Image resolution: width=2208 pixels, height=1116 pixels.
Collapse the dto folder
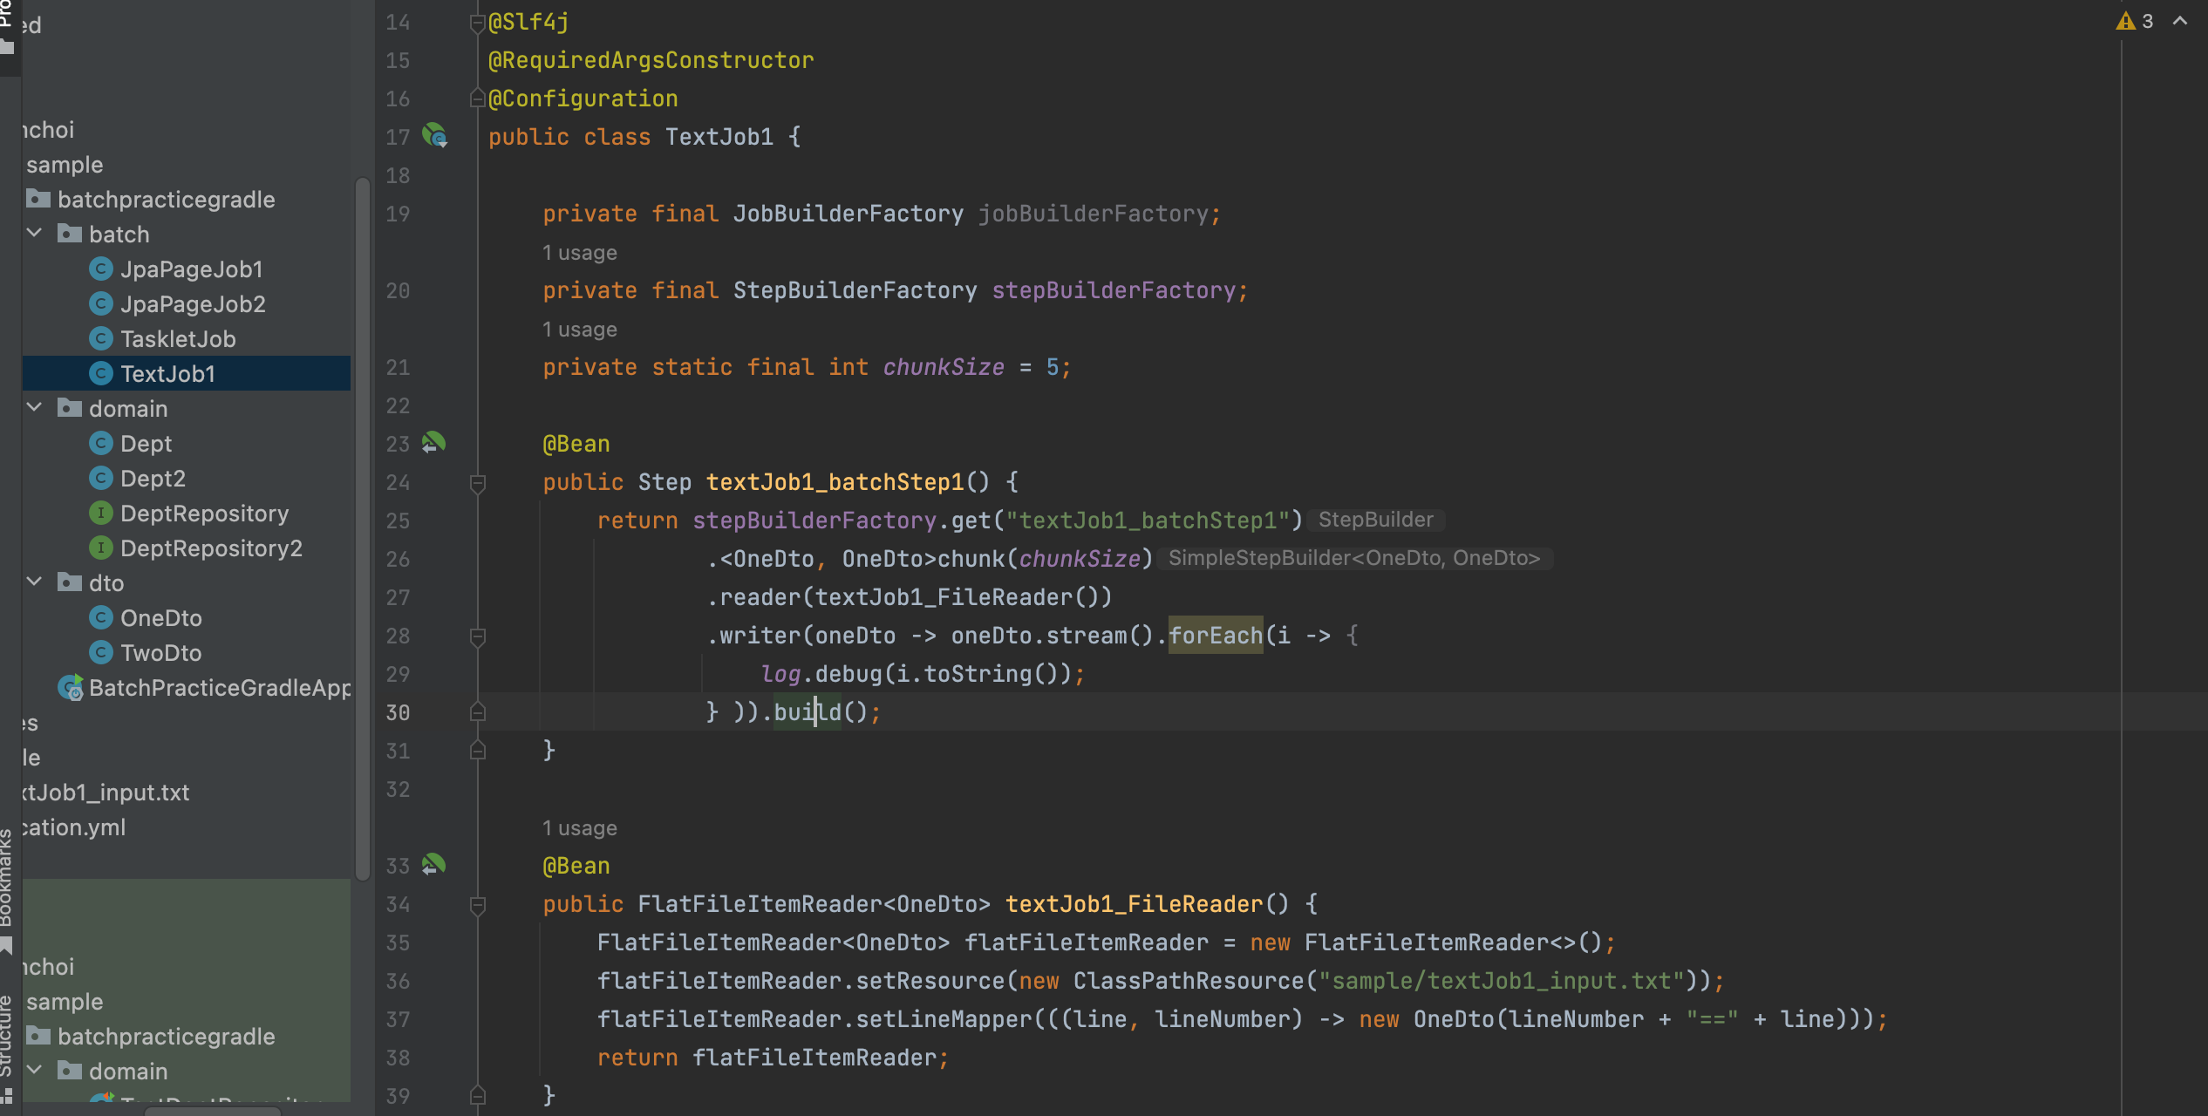pyautogui.click(x=35, y=582)
